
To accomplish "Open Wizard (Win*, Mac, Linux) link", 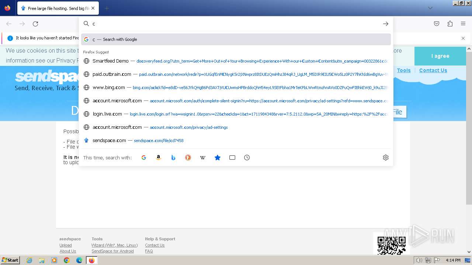I will click(115, 245).
